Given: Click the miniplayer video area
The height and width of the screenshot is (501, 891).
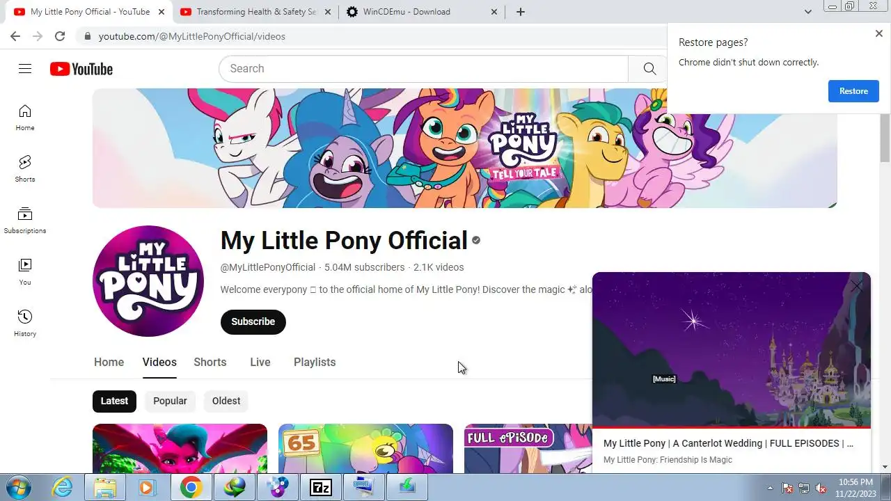Looking at the screenshot, I should pos(732,349).
